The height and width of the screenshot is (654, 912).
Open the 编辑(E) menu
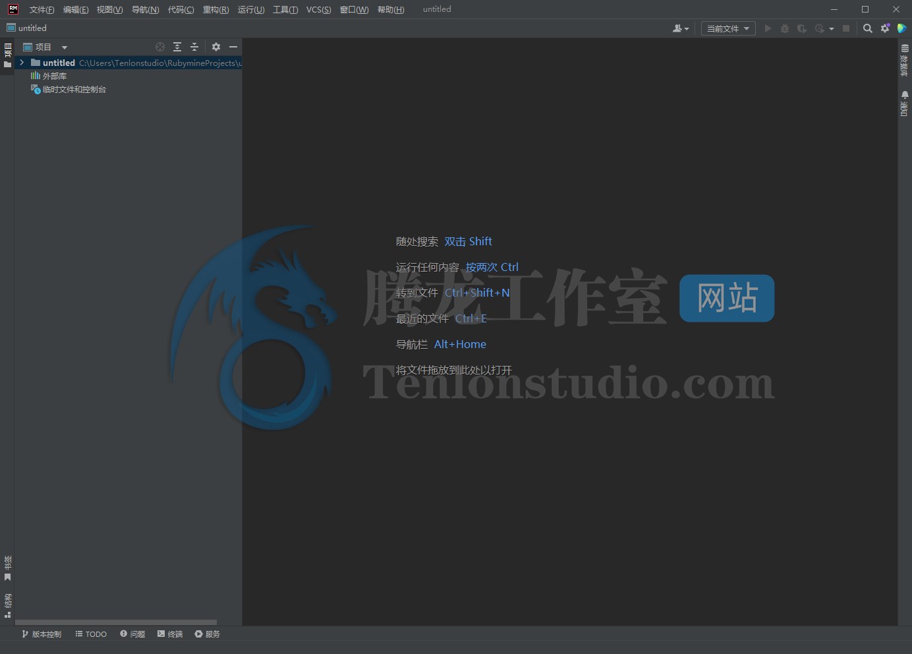pyautogui.click(x=76, y=9)
